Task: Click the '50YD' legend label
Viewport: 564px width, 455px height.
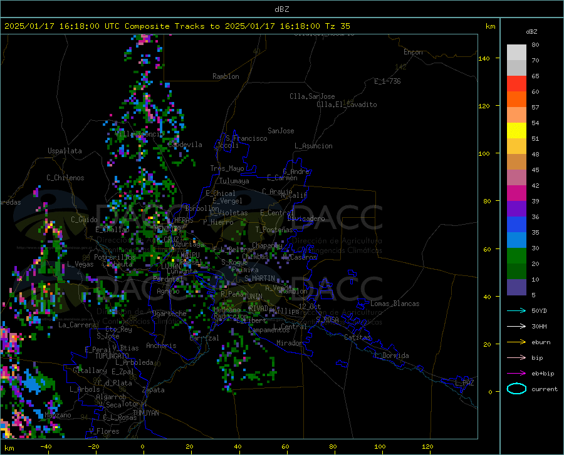Action: coord(539,310)
